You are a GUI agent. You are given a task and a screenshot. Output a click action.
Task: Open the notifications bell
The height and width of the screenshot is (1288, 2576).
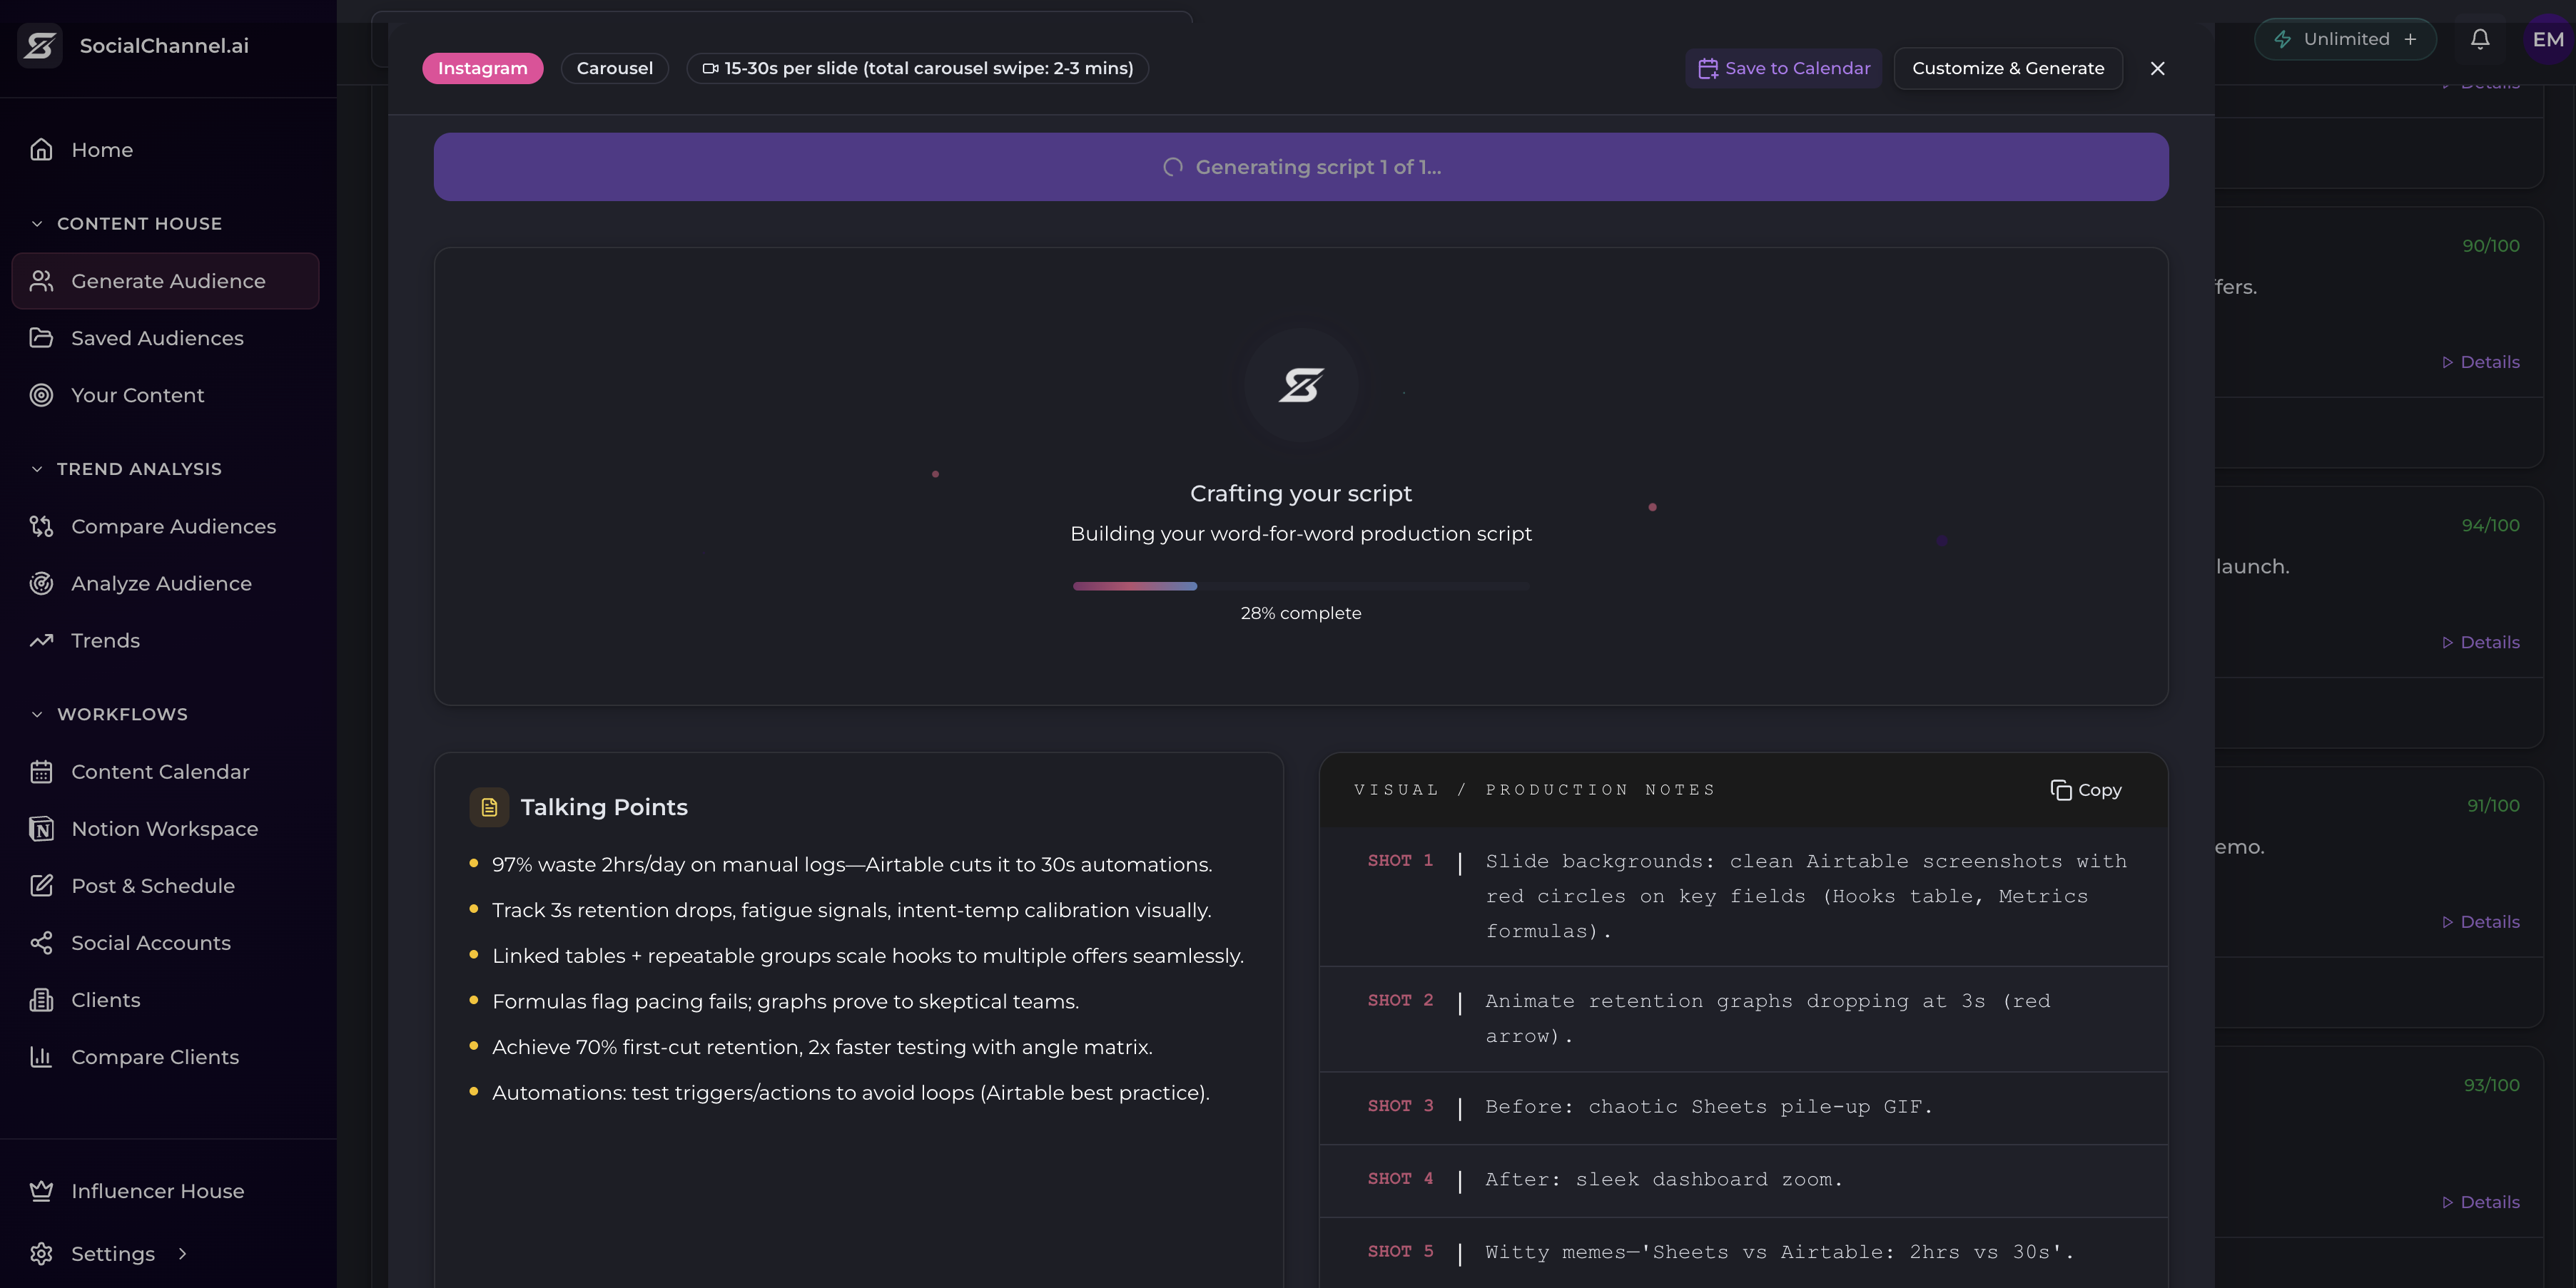click(2480, 39)
